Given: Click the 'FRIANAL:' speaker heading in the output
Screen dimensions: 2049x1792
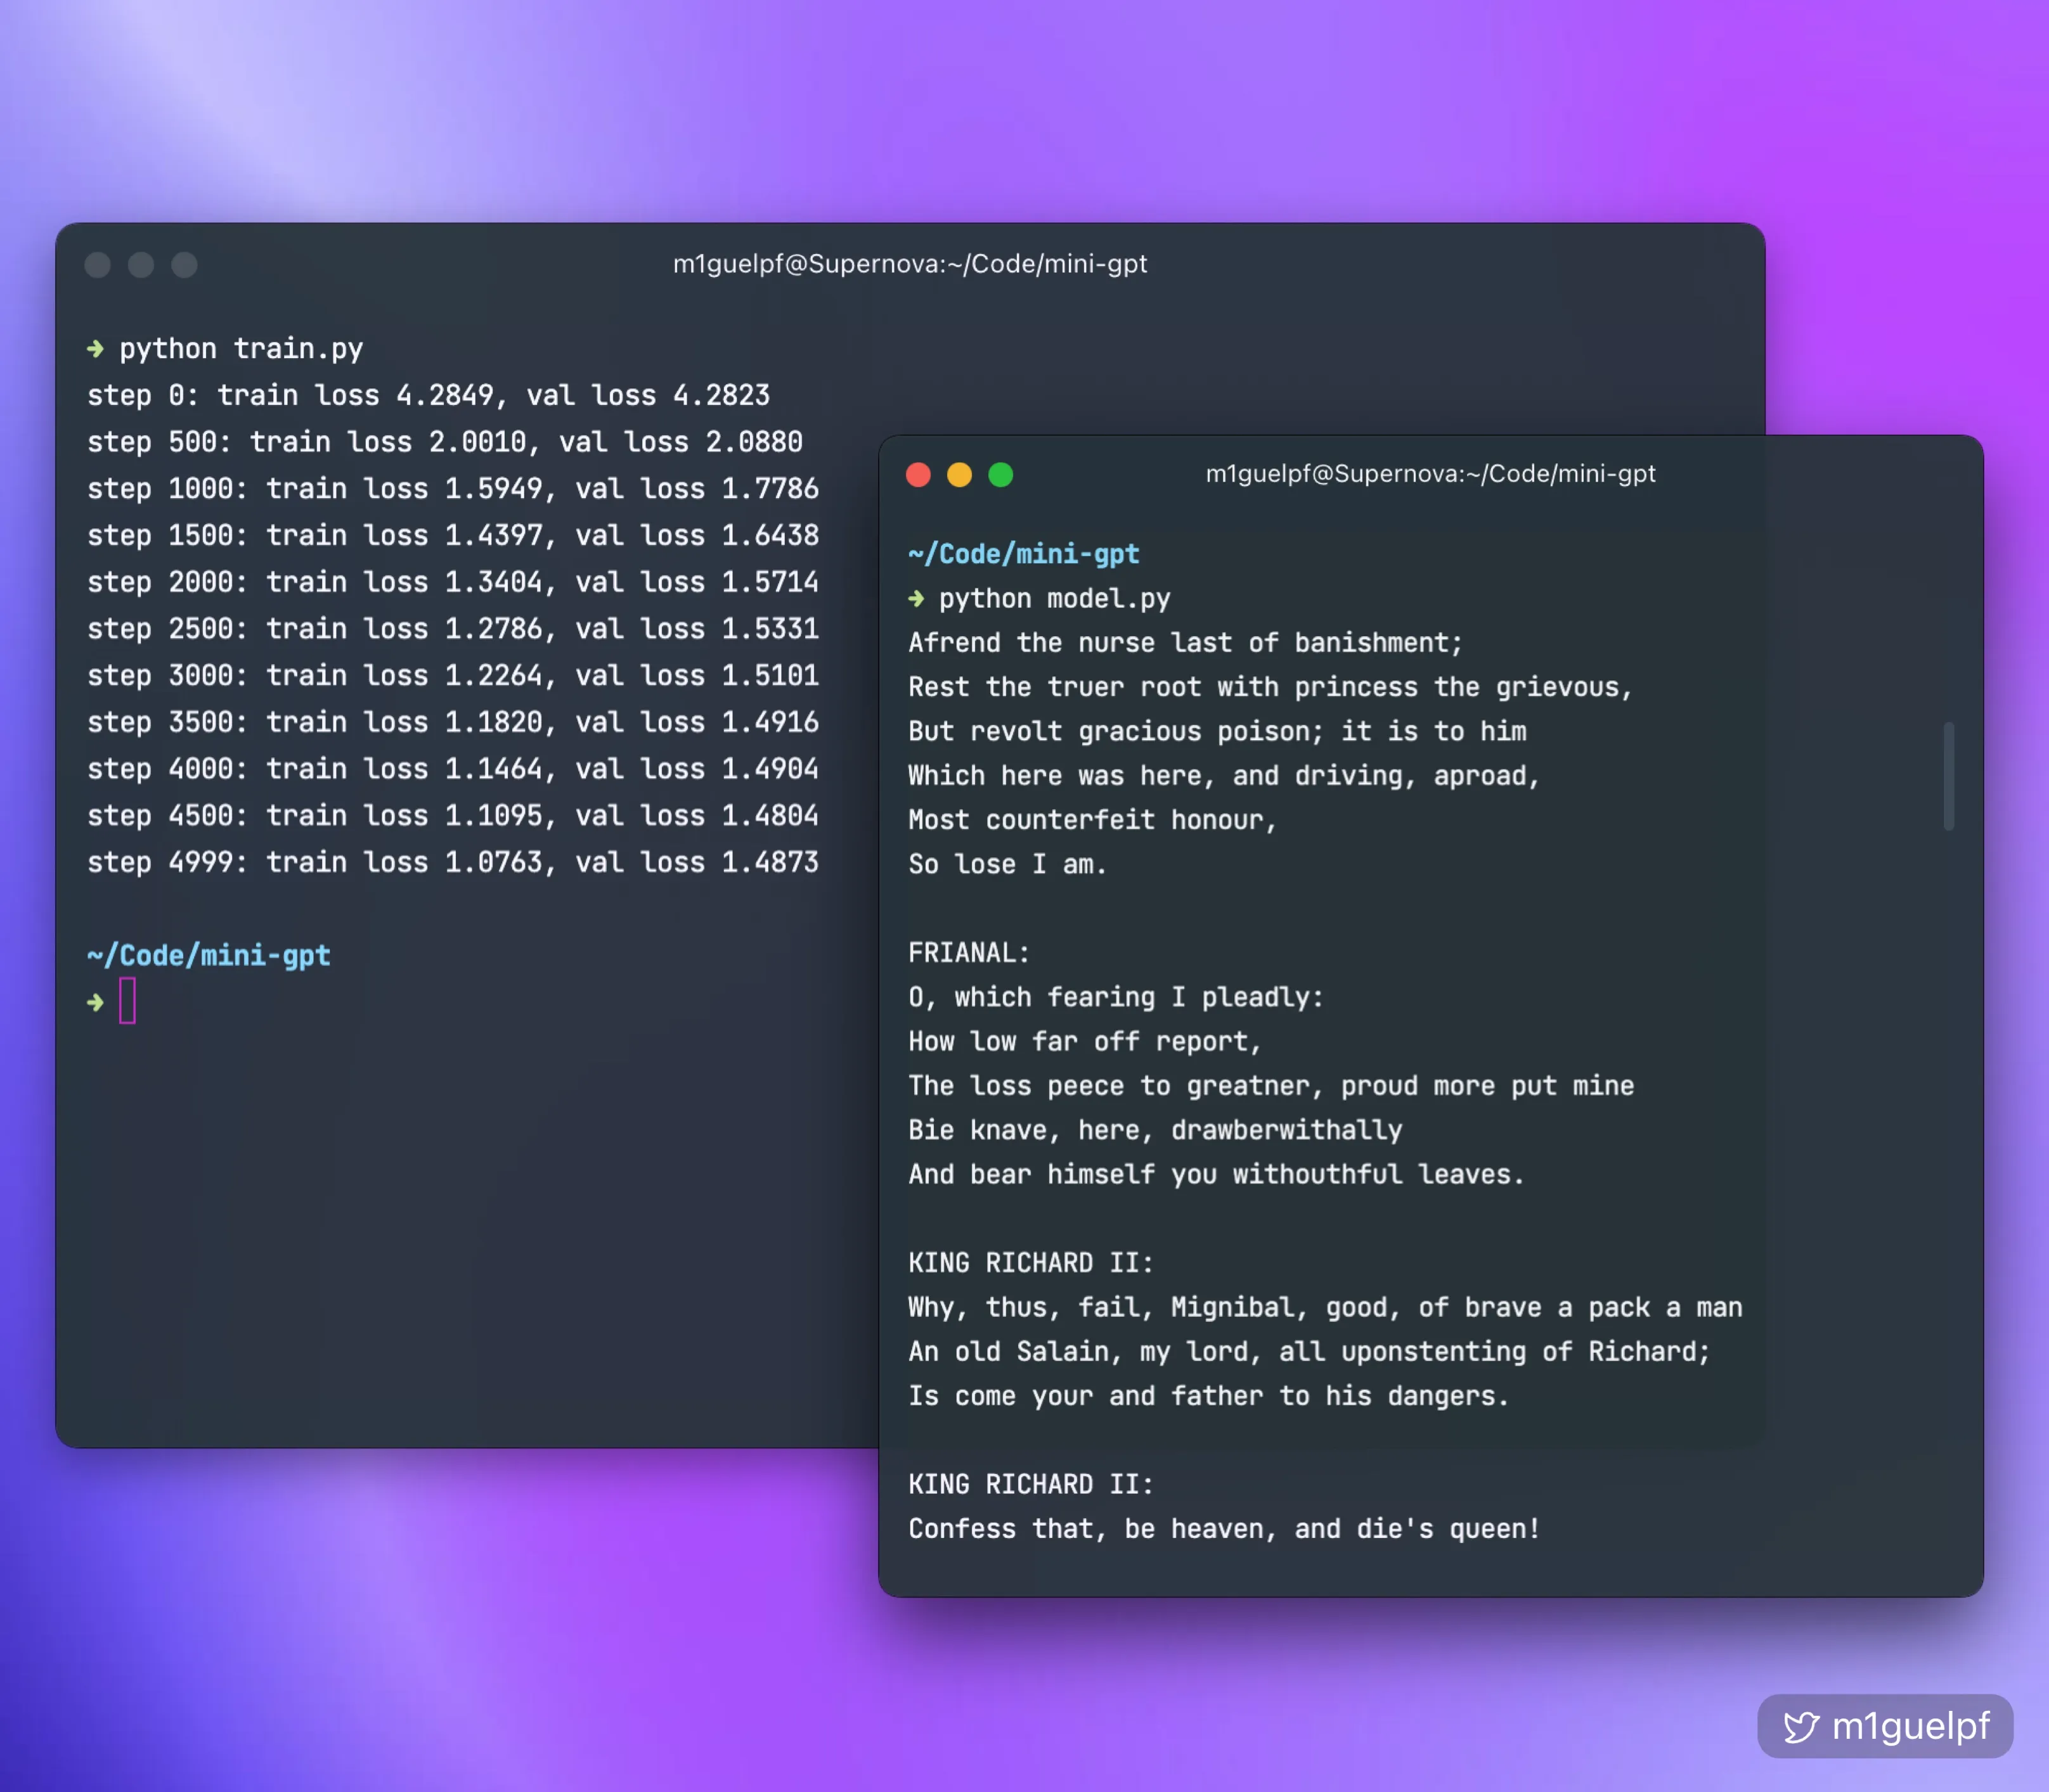Looking at the screenshot, I should tap(969, 953).
